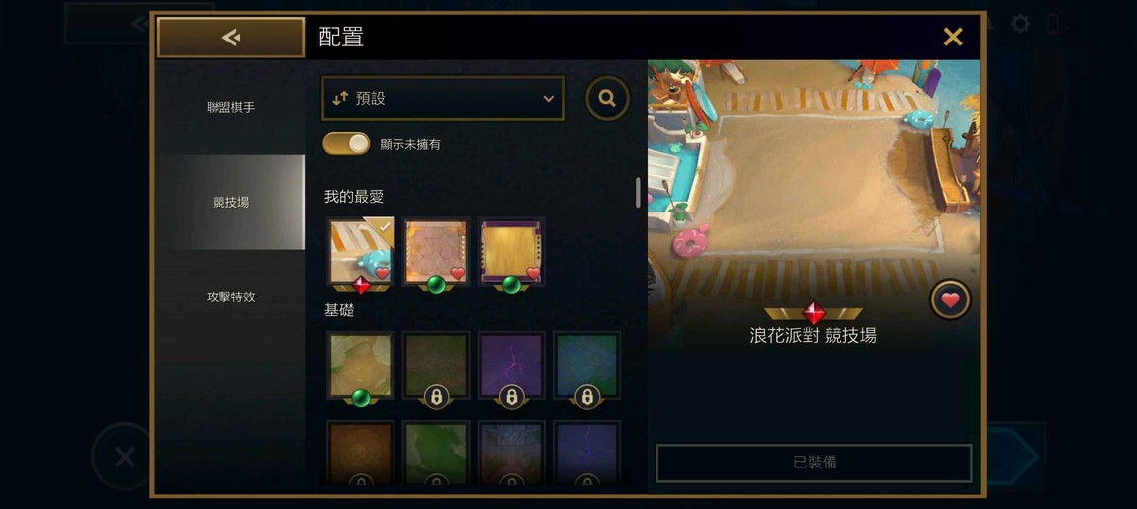Toggle the 顯示未擁有 switch

tap(346, 143)
